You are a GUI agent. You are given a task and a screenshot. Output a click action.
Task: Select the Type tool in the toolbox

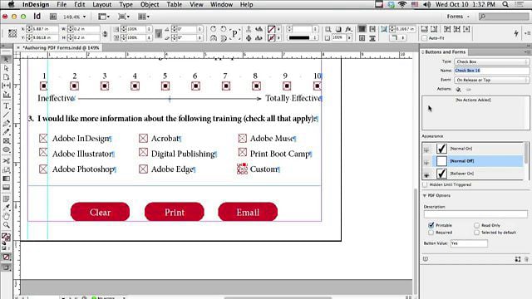coord(6,106)
